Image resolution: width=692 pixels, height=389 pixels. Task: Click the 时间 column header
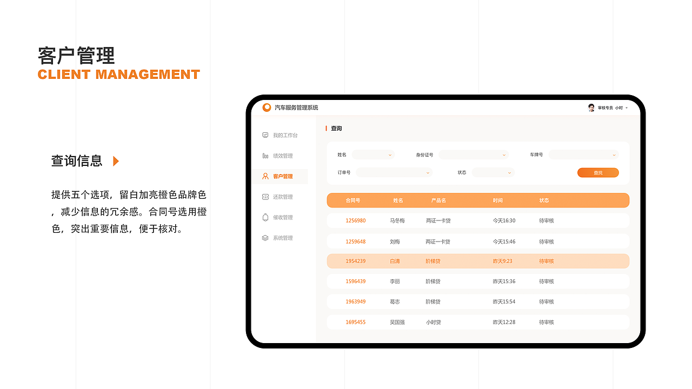[x=498, y=200]
